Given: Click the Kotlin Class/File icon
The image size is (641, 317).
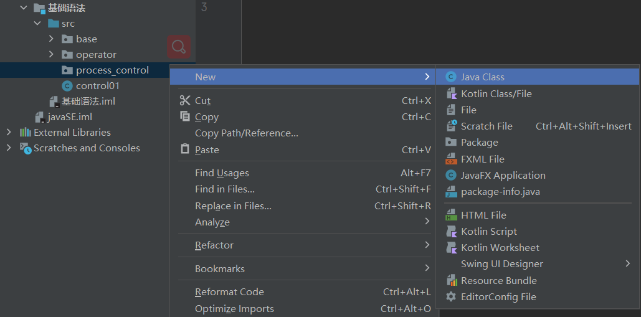Looking at the screenshot, I should pos(451,93).
